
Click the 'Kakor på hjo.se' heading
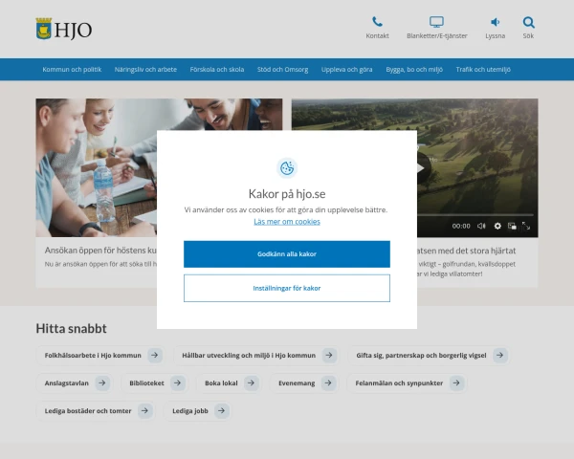pos(287,193)
